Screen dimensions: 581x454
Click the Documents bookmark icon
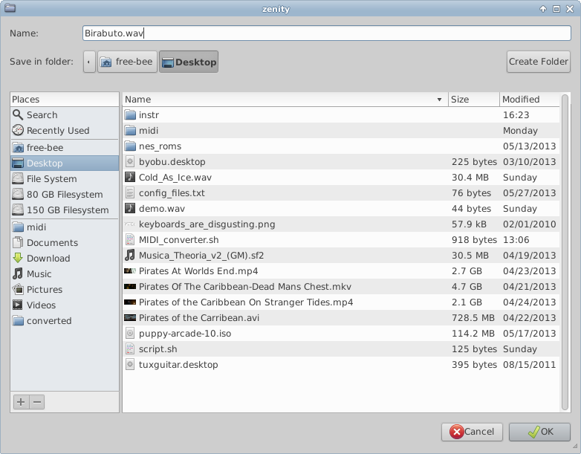[x=18, y=242]
